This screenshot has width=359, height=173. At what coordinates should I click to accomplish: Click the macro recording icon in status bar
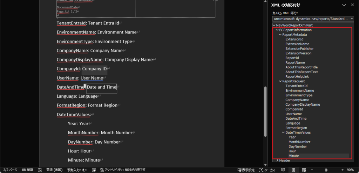[x=94, y=170]
